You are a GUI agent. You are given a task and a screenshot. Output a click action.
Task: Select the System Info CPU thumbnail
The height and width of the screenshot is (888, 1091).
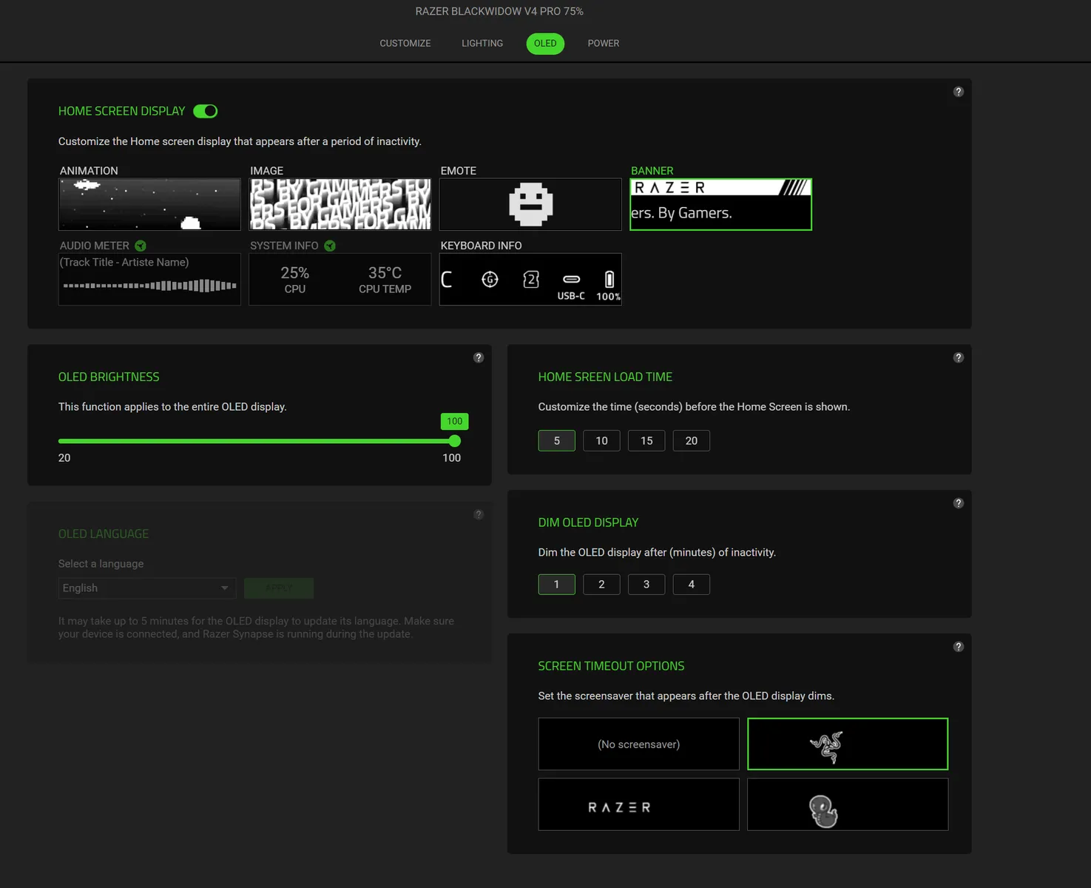(x=340, y=279)
